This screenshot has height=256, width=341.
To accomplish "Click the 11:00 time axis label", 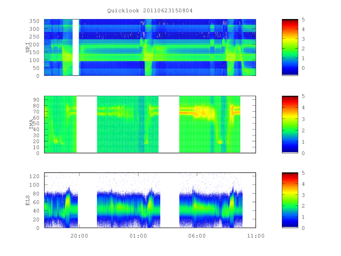I will [x=256, y=236].
